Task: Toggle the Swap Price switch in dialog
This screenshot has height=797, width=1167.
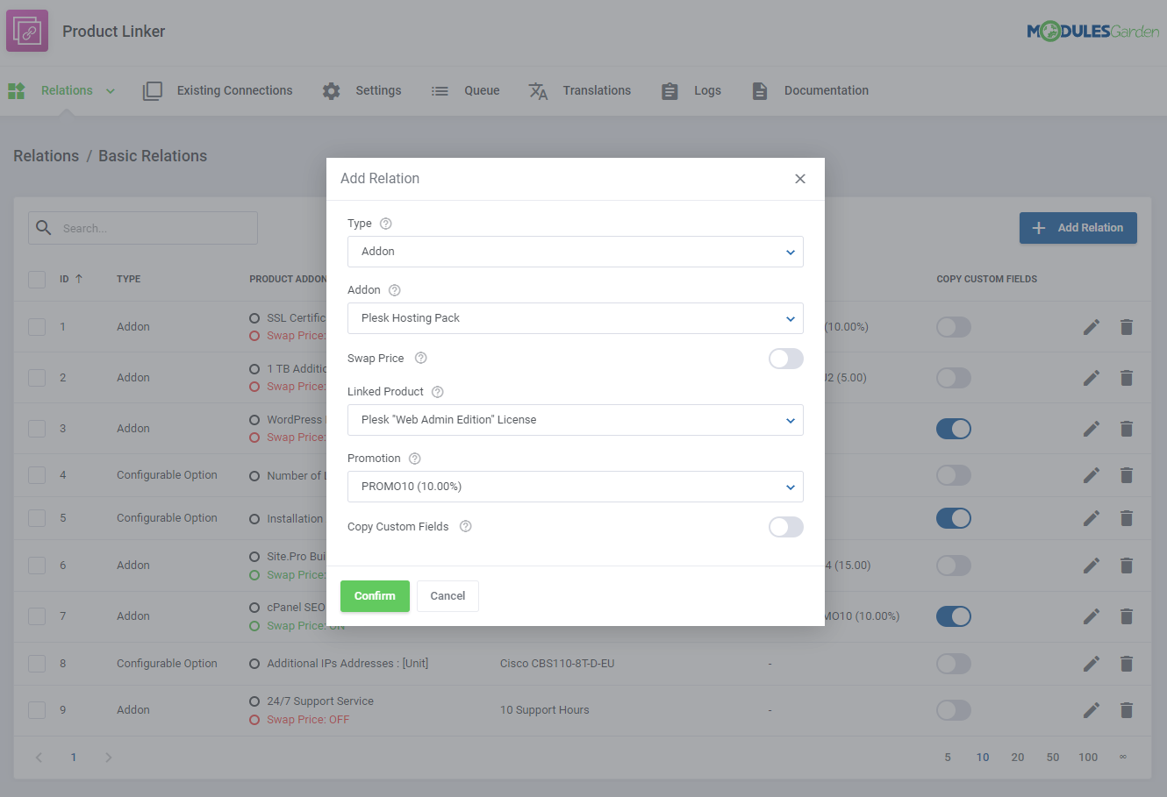Action: click(x=786, y=359)
